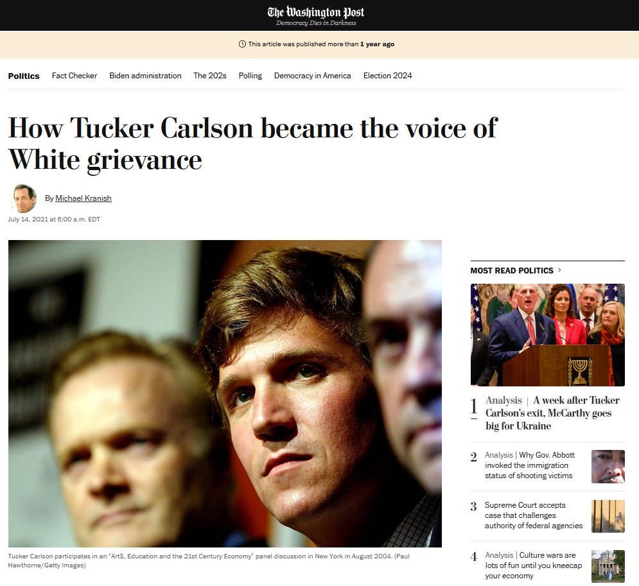The image size is (639, 586).
Task: Read McCarthy goes big for Ukraine story
Action: 552,413
